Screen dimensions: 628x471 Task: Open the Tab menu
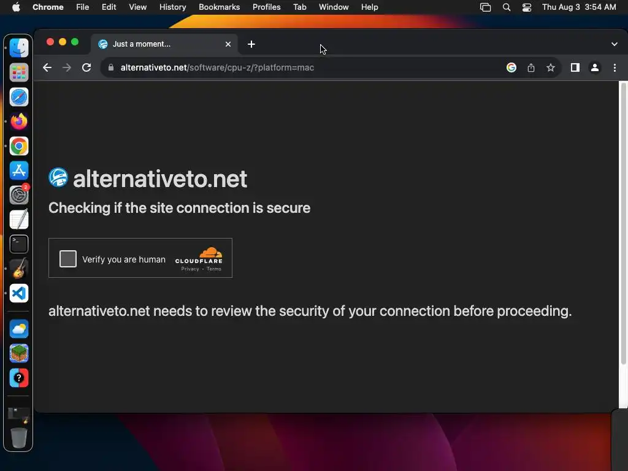[299, 7]
